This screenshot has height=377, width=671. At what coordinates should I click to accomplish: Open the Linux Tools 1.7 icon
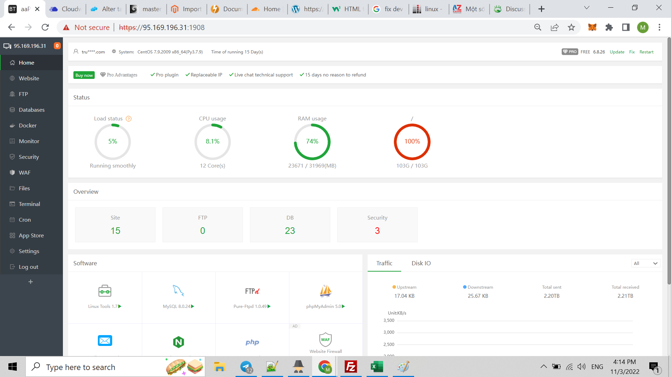coord(104,291)
